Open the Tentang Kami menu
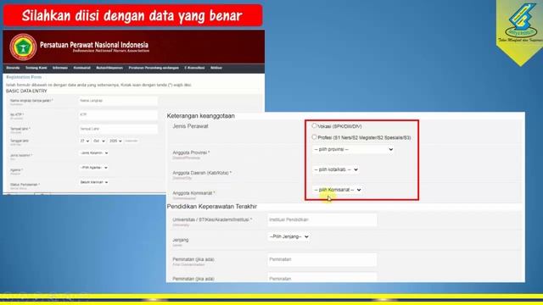543x305 pixels. (36, 68)
